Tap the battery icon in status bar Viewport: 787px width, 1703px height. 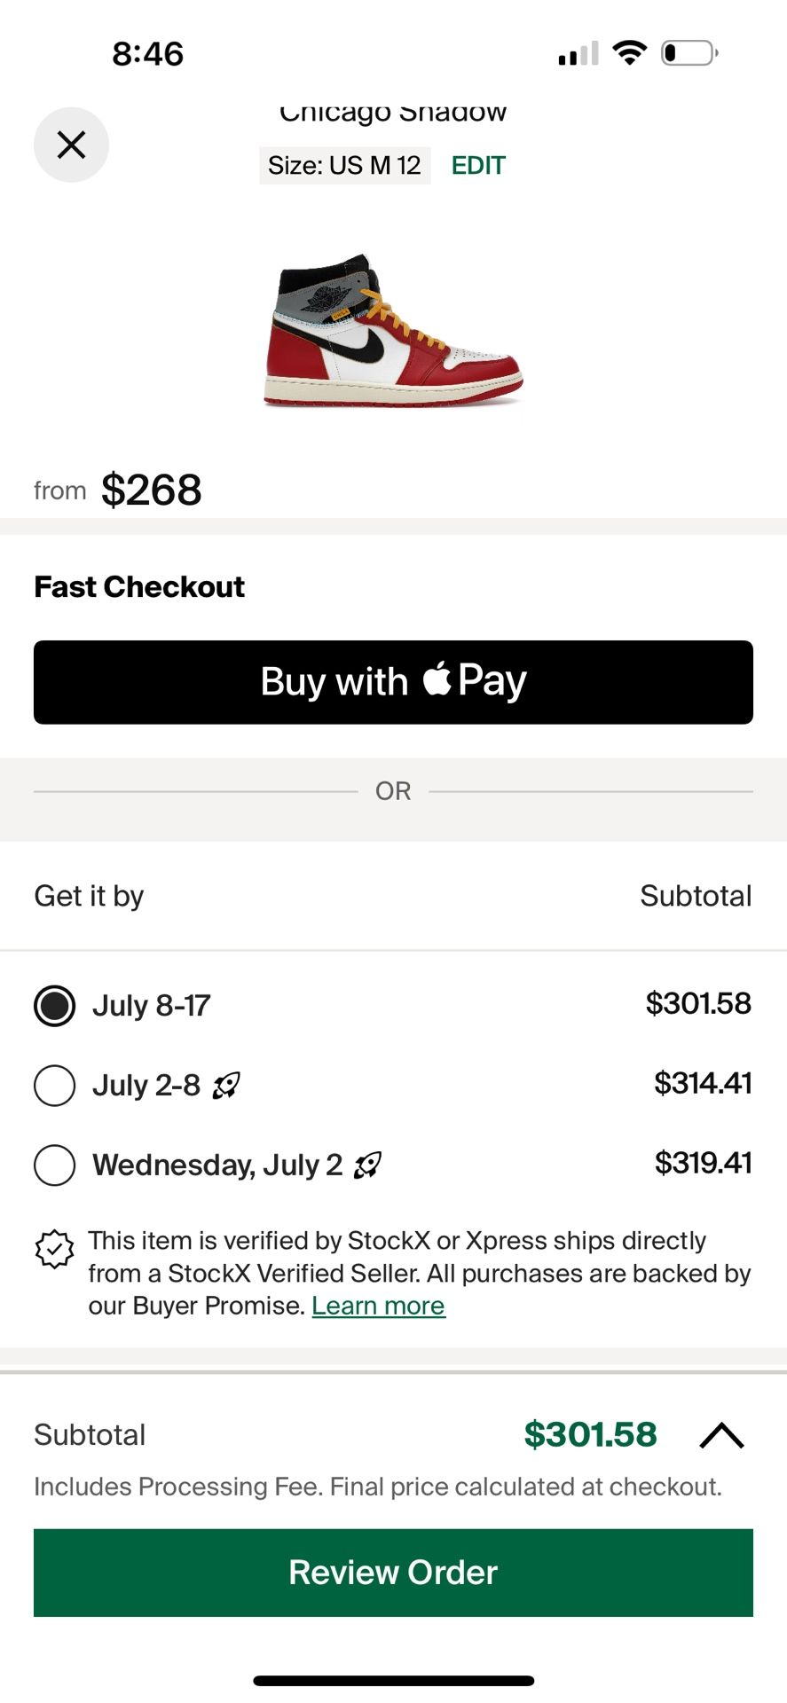pos(689,53)
